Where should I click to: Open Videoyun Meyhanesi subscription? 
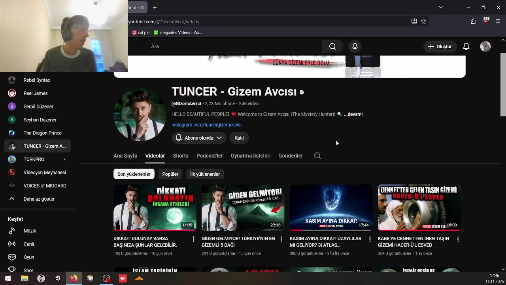(x=38, y=173)
